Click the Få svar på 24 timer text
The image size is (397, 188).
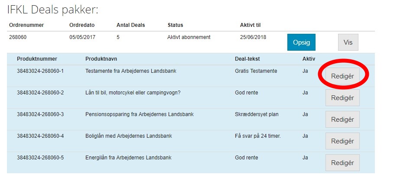click(258, 136)
